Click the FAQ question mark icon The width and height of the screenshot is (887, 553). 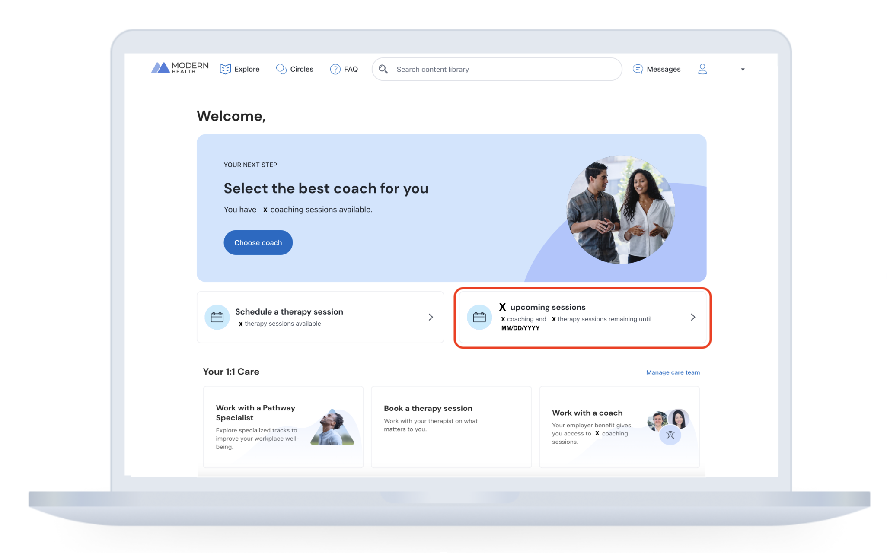tap(335, 69)
